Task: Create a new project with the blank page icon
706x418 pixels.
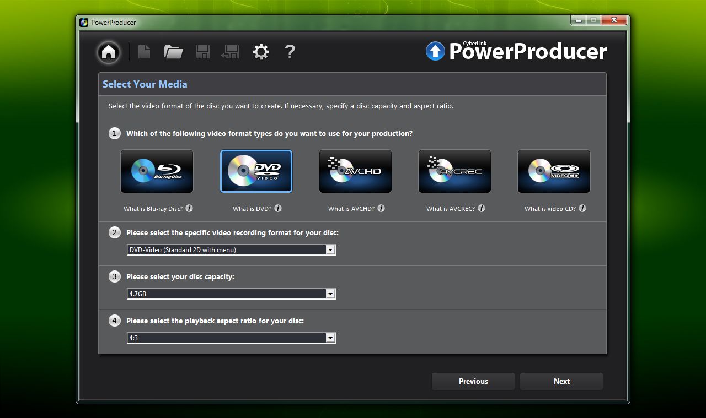Action: coord(144,52)
